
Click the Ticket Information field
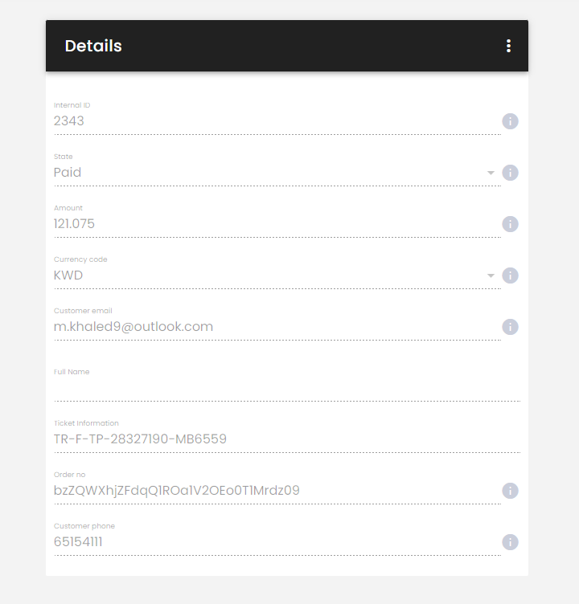(x=287, y=439)
